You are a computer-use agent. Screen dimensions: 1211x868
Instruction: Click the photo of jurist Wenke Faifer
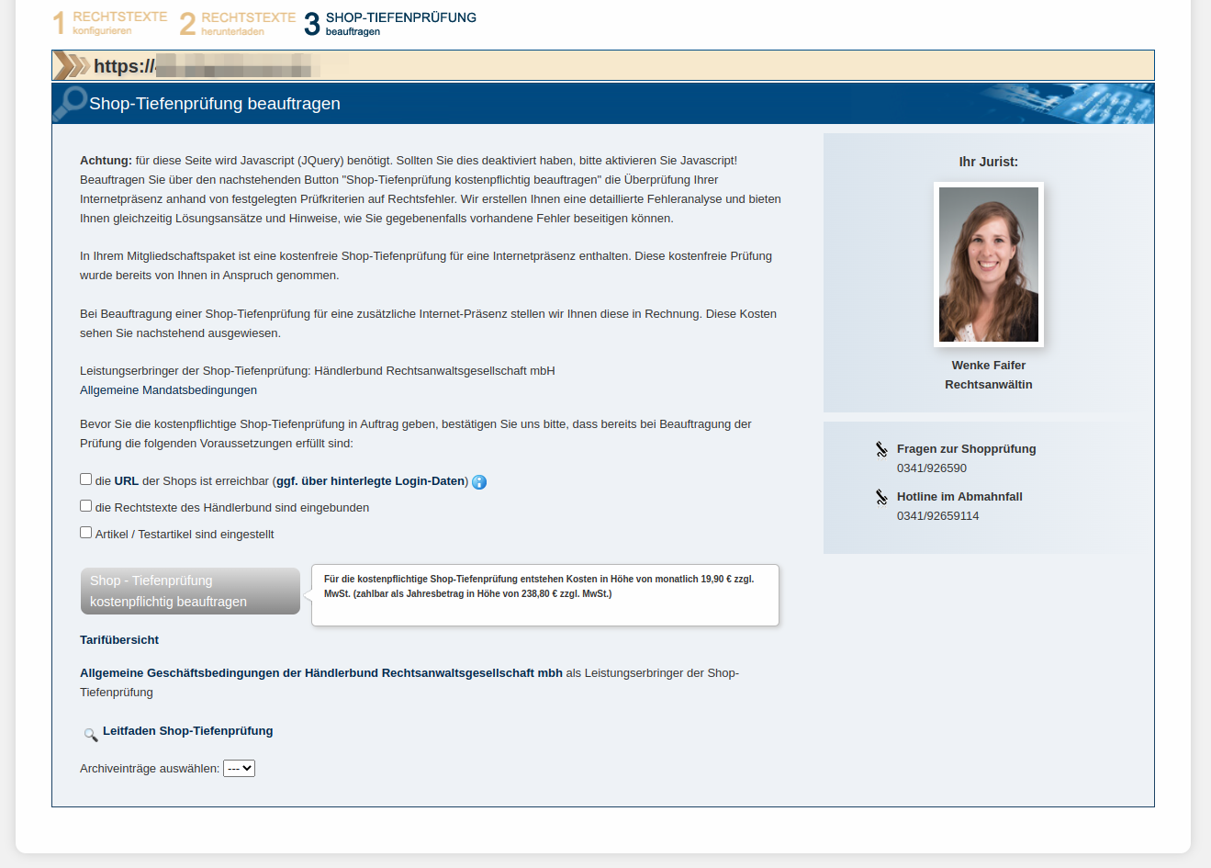coord(988,265)
